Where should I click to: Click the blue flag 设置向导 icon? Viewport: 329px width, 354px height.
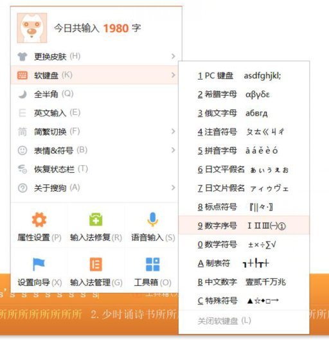pos(39,264)
